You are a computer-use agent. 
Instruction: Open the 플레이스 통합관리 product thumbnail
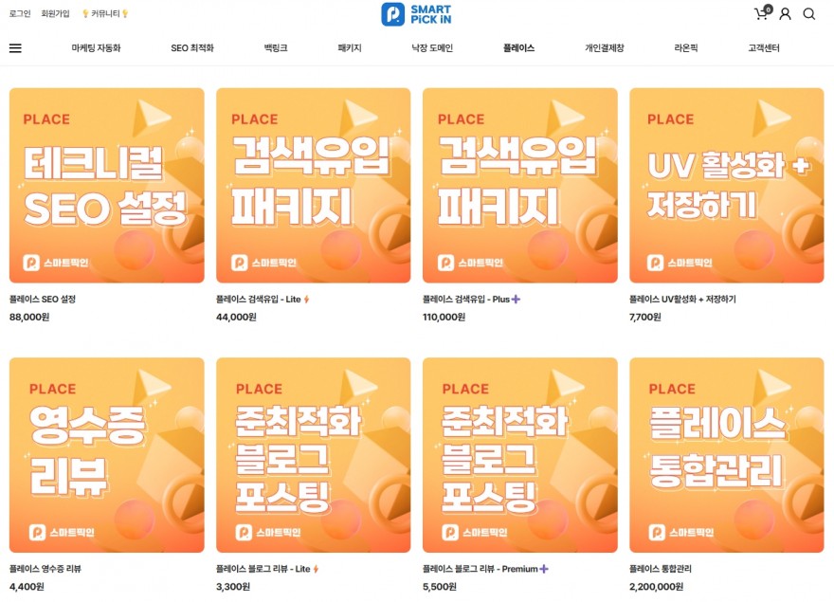point(727,454)
